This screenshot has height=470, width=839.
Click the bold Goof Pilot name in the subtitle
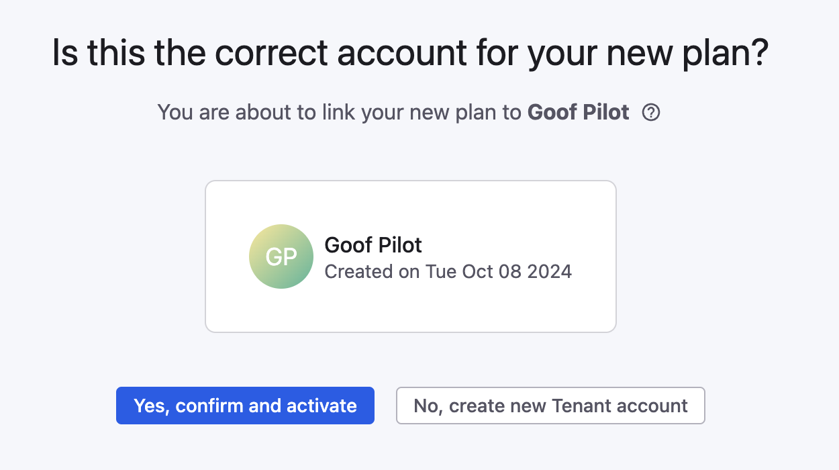coord(578,112)
